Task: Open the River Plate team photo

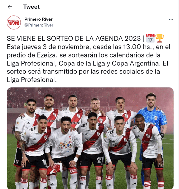Action: point(90,138)
